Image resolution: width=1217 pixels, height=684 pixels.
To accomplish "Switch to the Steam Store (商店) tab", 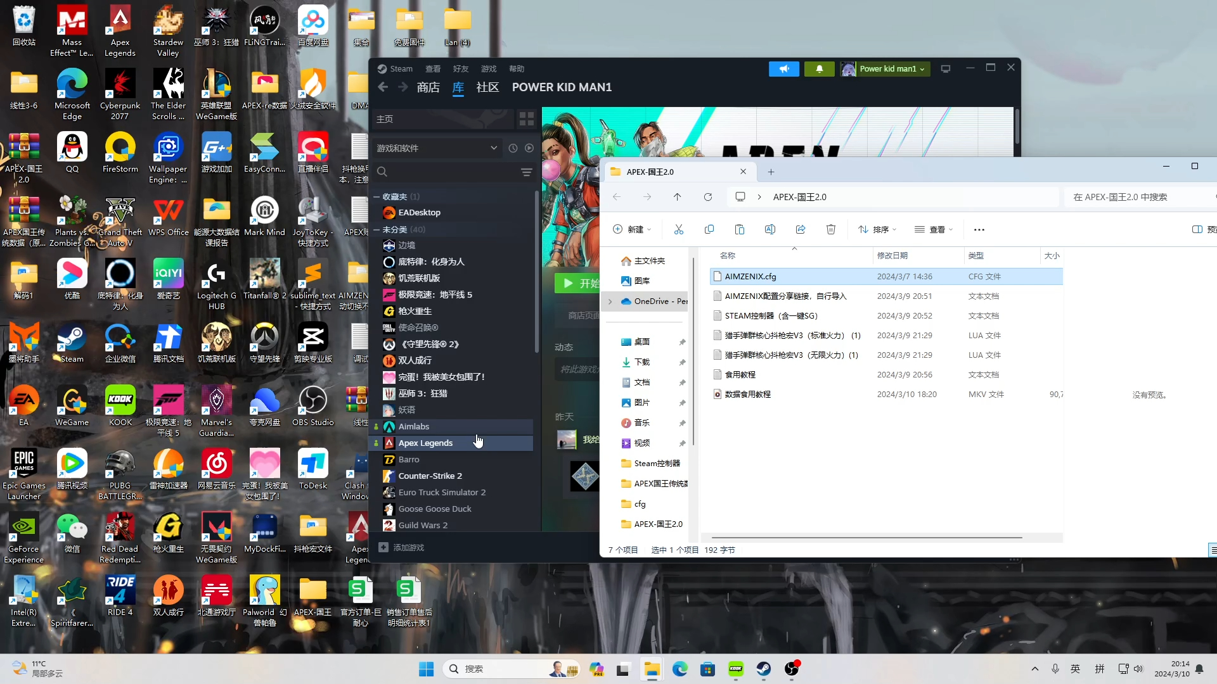I will point(428,87).
